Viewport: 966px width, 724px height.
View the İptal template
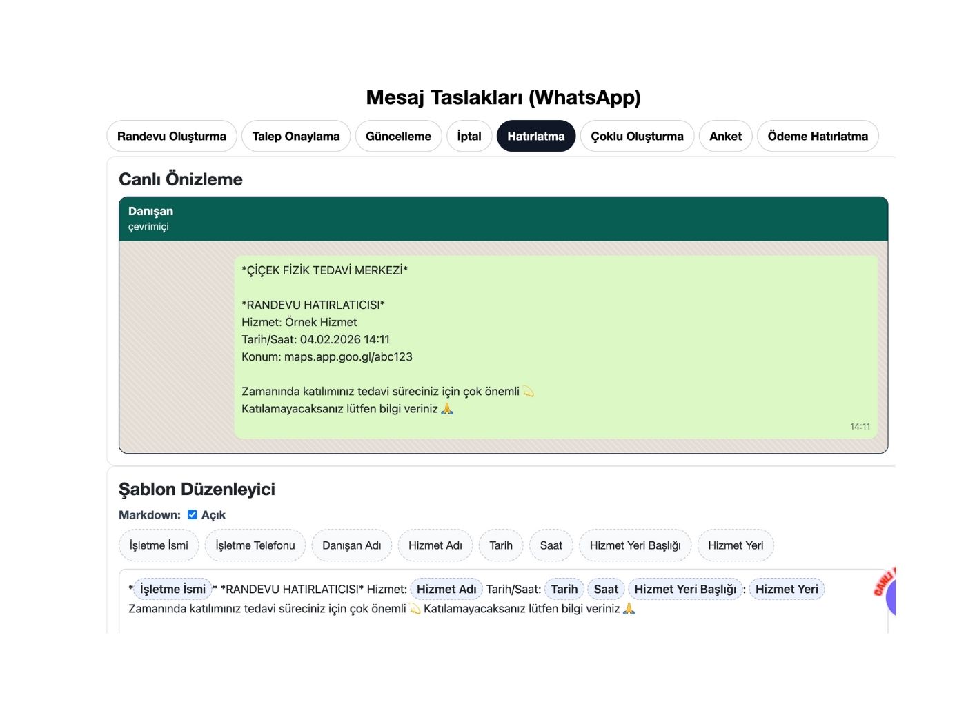coord(469,136)
